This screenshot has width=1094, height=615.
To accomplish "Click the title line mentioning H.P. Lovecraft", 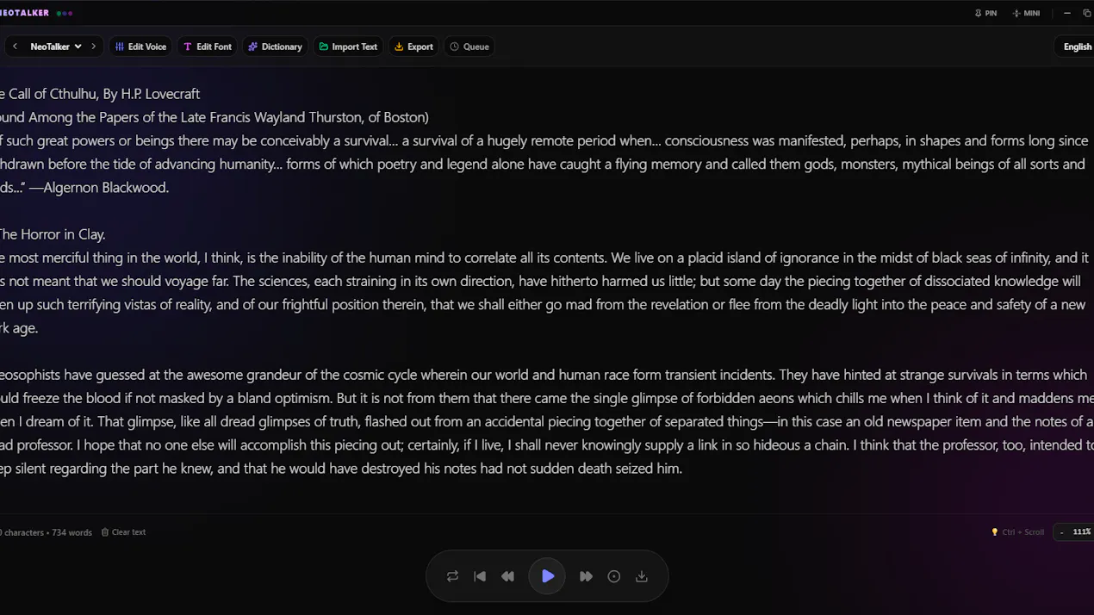I will [100, 94].
